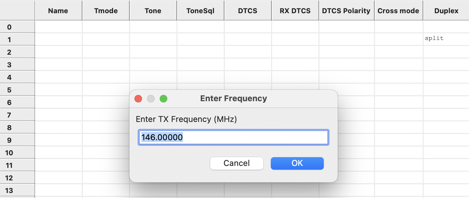
Task: Click the OK button in the dialog
Action: [x=297, y=163]
